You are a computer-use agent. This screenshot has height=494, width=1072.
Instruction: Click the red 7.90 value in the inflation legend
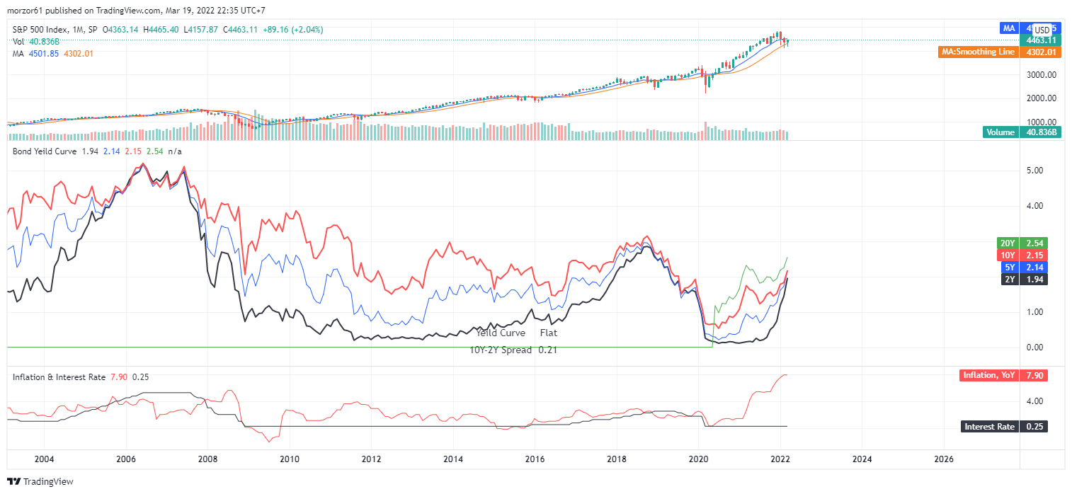coord(119,377)
